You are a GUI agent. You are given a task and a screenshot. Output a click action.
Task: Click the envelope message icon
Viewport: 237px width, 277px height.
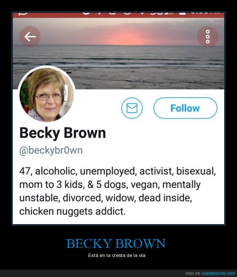(132, 108)
